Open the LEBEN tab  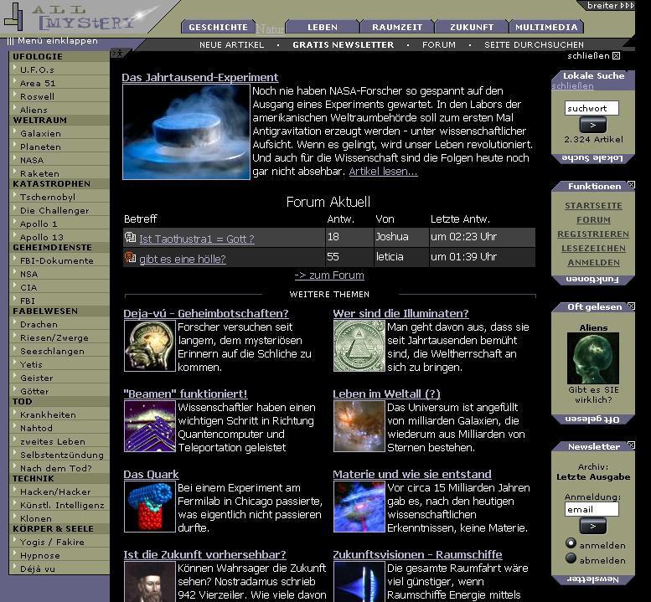pyautogui.click(x=323, y=27)
